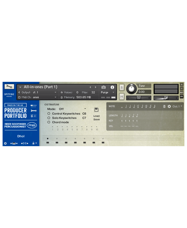Click the first note on the LENGTH stave
Viewport: 187px width, 228px height.
click(122, 116)
